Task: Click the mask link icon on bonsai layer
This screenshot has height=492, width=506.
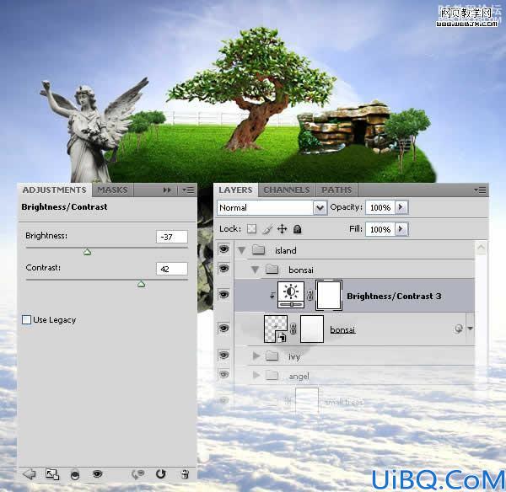Action: (x=293, y=329)
